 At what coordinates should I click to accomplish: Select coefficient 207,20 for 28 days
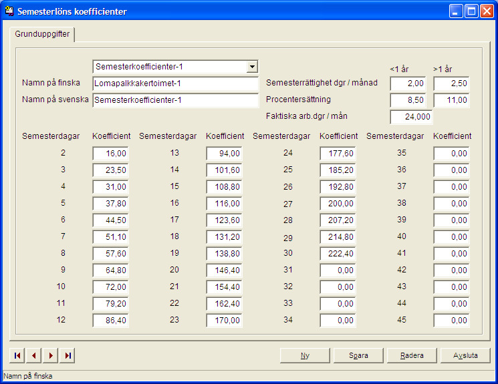click(338, 220)
